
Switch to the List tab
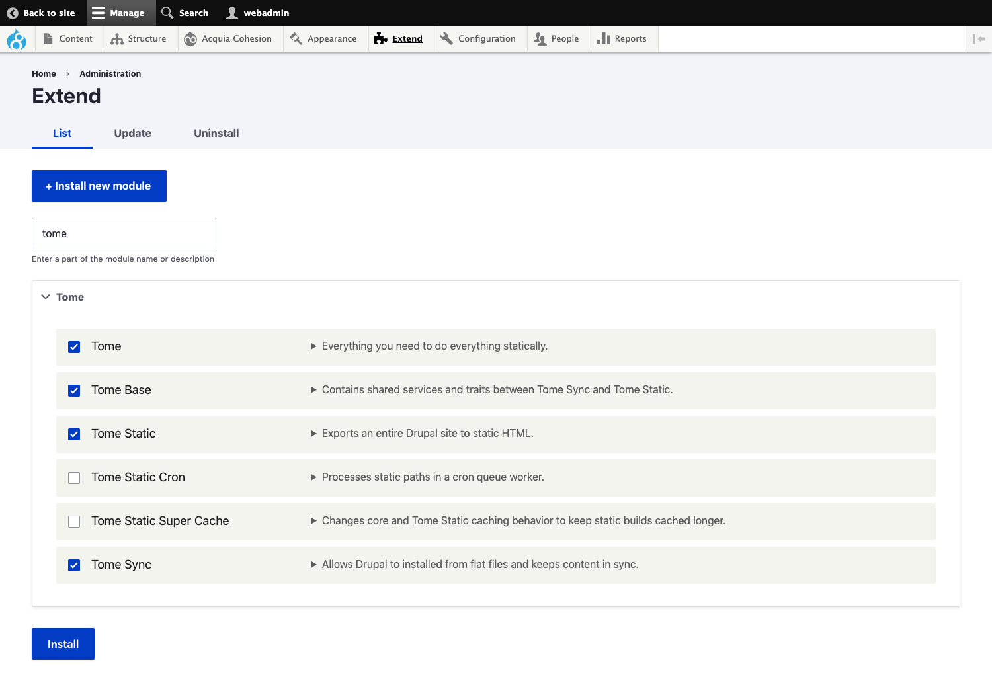62,133
